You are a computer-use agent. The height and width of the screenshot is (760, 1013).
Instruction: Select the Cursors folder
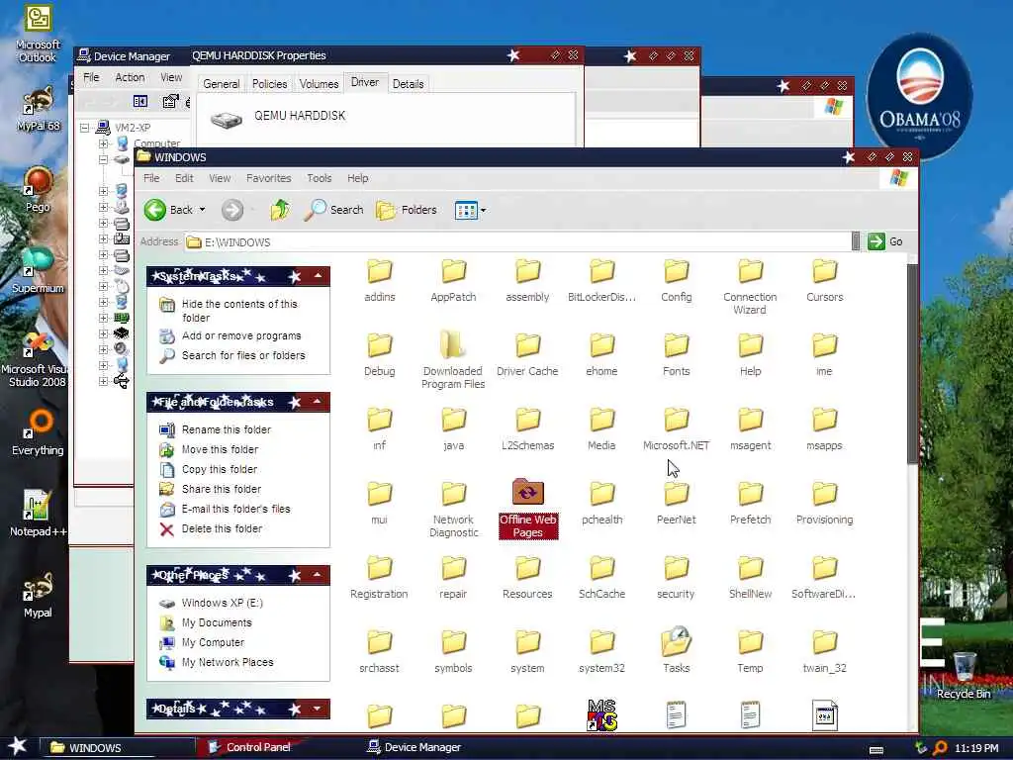[x=824, y=281]
